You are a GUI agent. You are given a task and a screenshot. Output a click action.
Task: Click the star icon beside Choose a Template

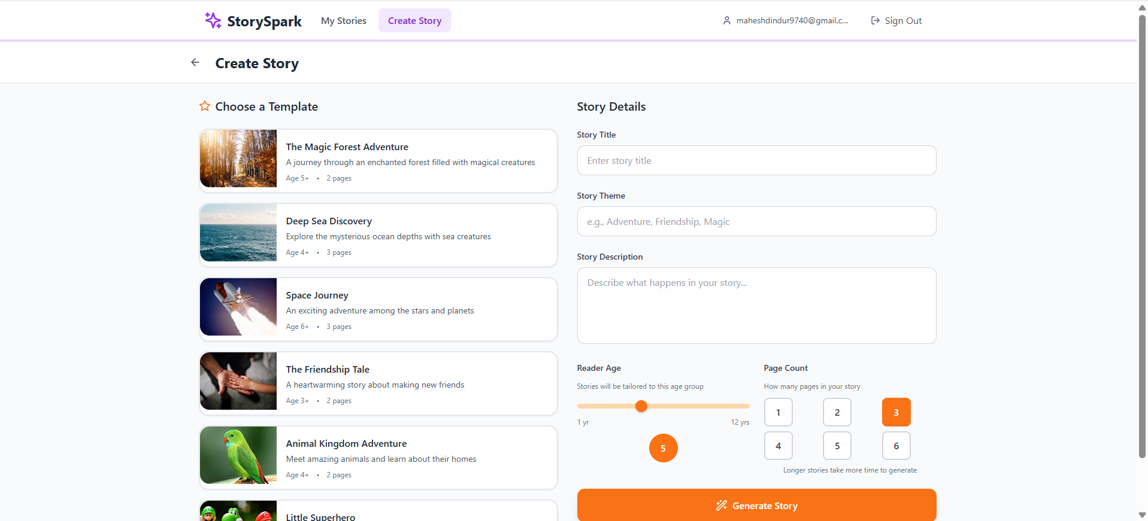(205, 106)
